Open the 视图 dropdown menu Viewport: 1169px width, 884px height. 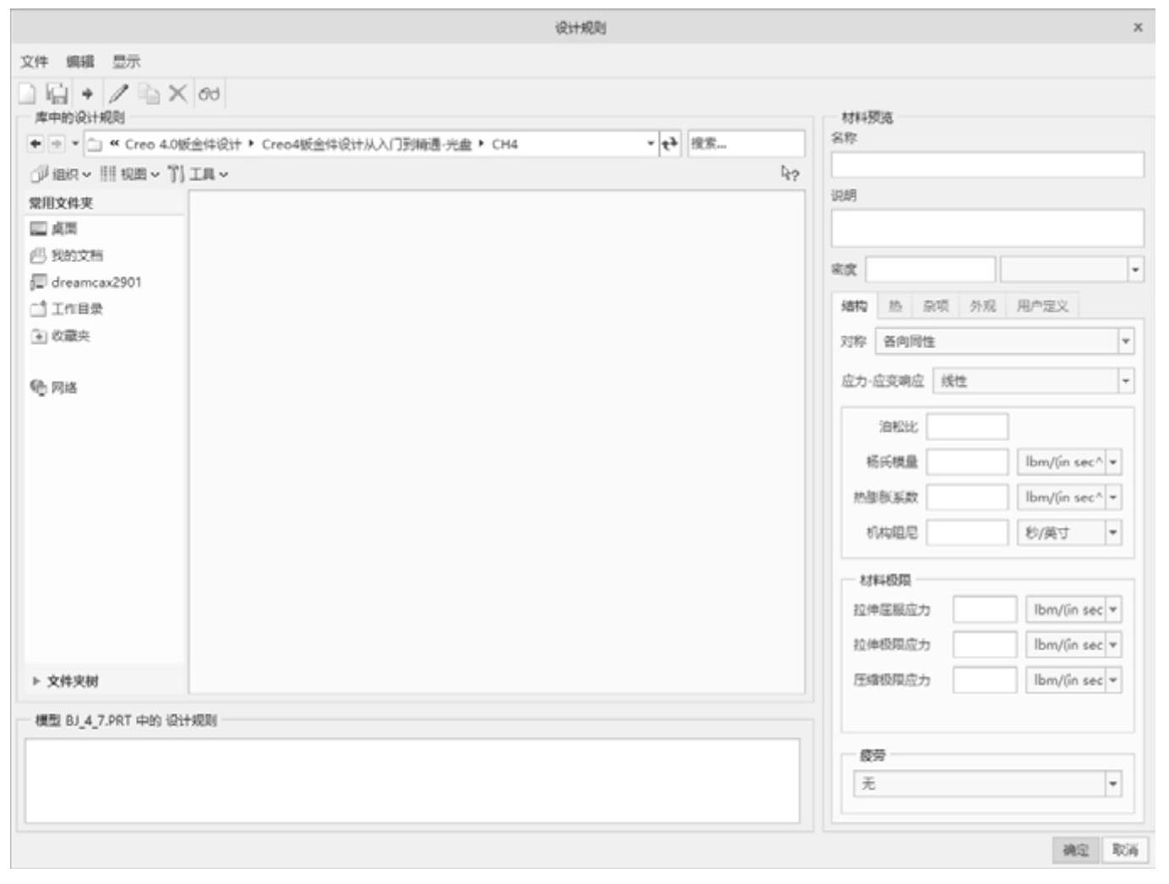point(130,174)
